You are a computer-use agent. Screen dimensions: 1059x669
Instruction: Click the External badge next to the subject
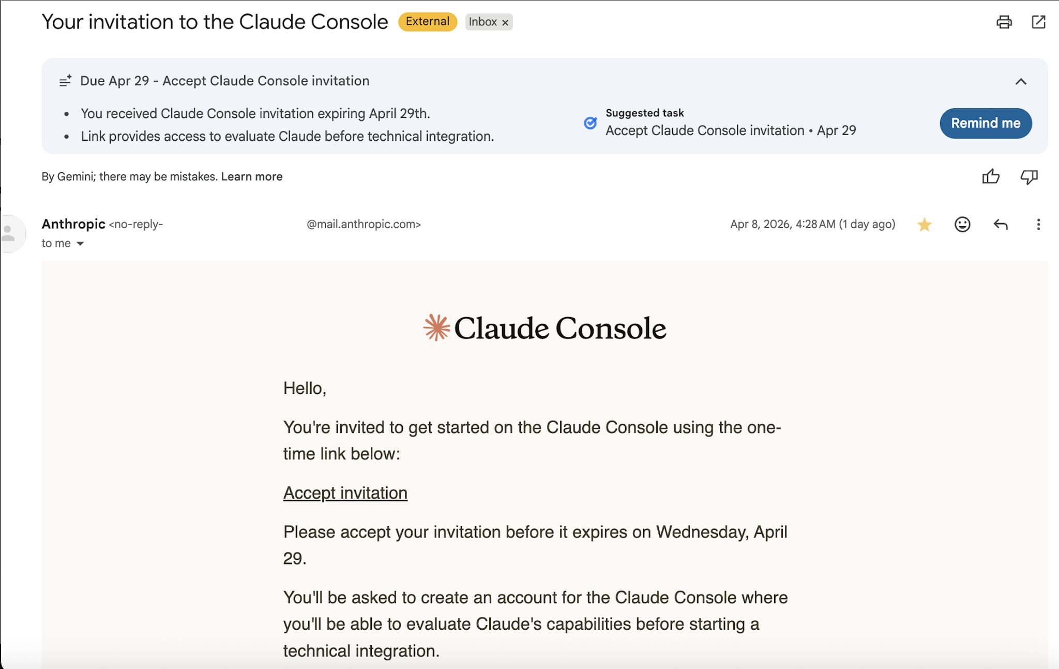(427, 21)
